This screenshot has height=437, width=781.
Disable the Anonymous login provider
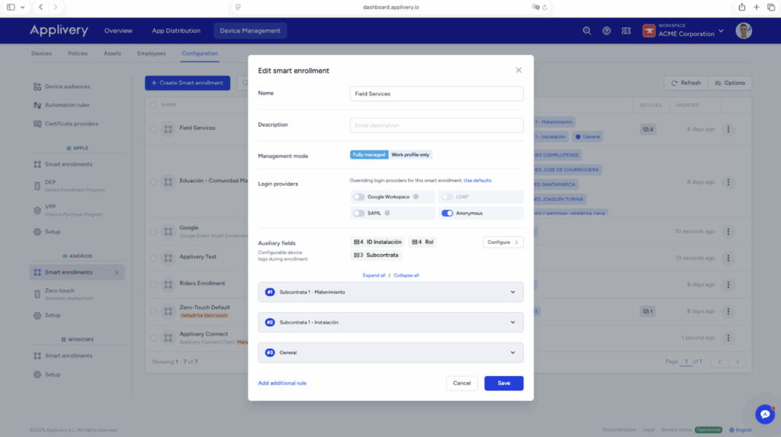[x=447, y=214]
